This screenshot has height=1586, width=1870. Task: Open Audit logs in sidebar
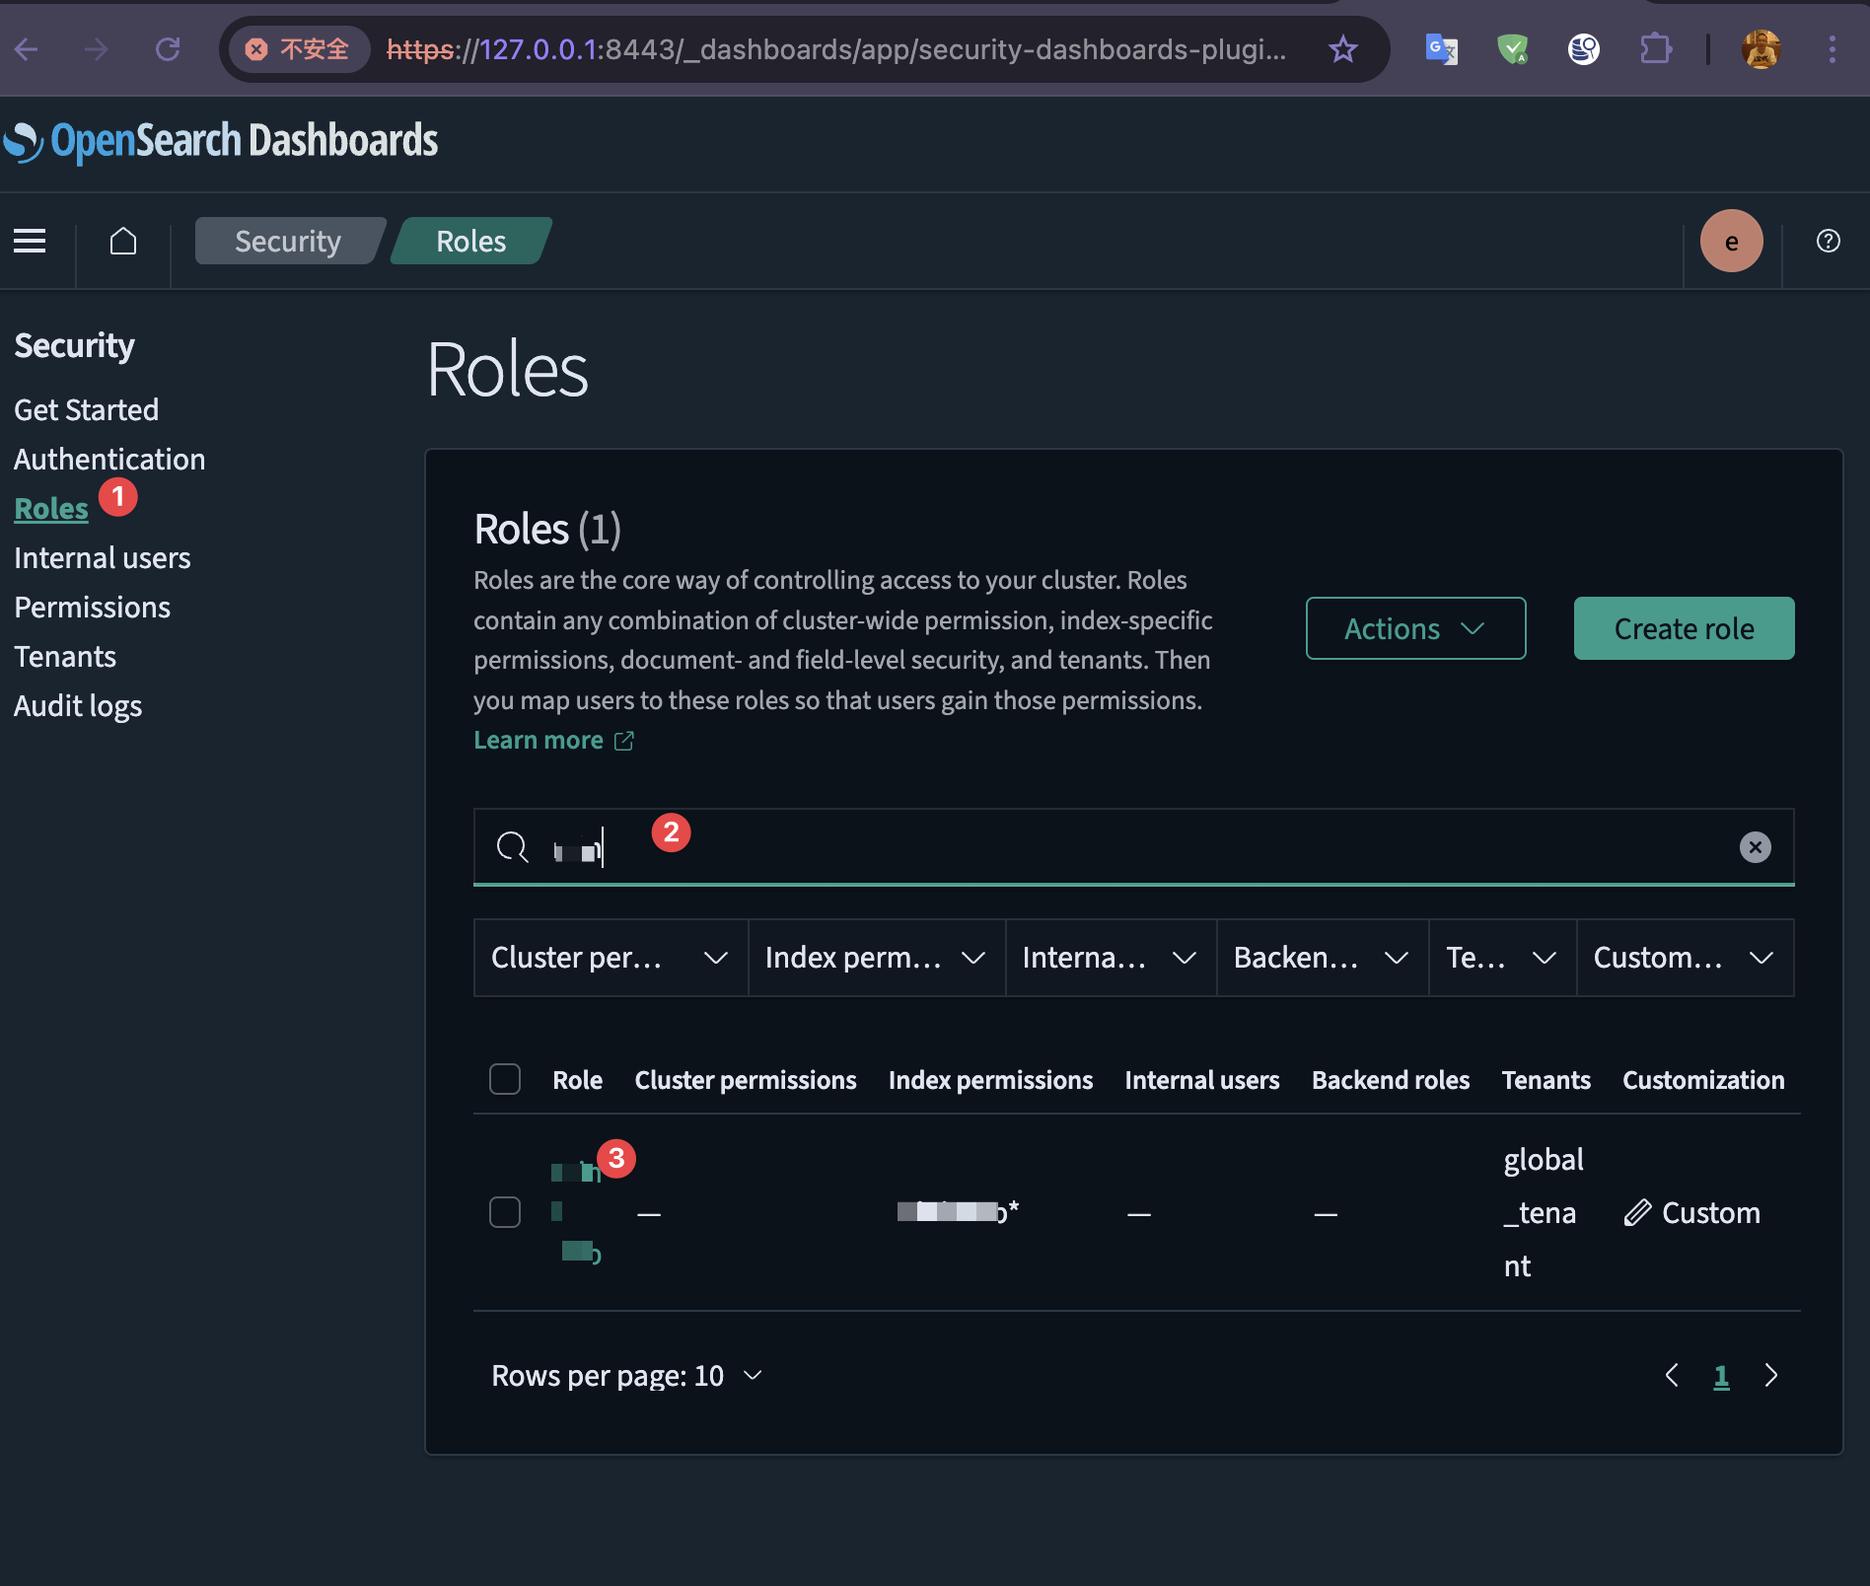point(78,705)
